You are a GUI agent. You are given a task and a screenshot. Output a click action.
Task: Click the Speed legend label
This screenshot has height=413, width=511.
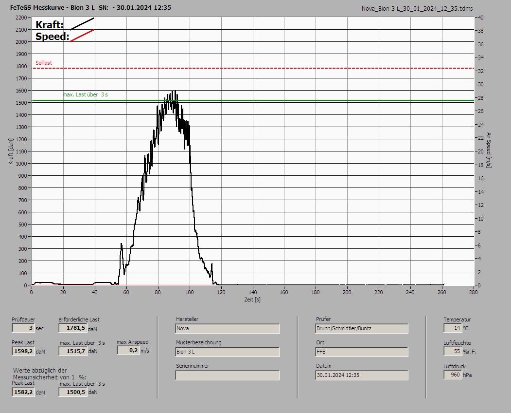point(52,36)
